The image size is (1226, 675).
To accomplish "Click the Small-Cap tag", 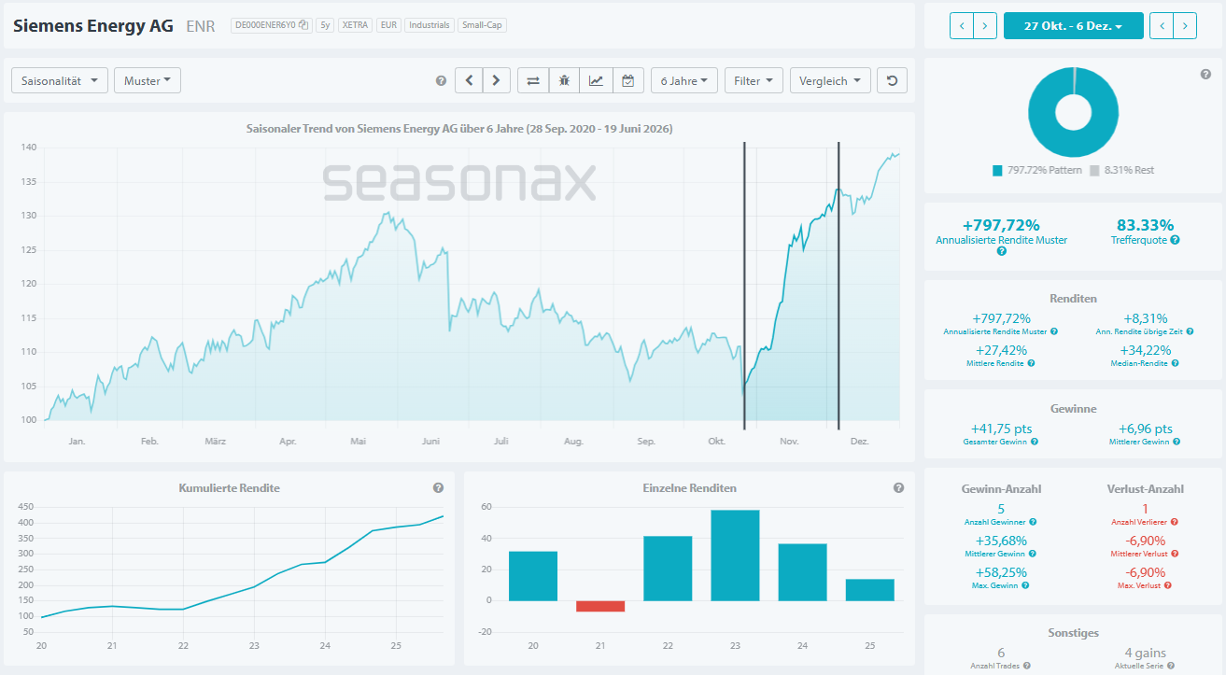I will click(x=483, y=25).
